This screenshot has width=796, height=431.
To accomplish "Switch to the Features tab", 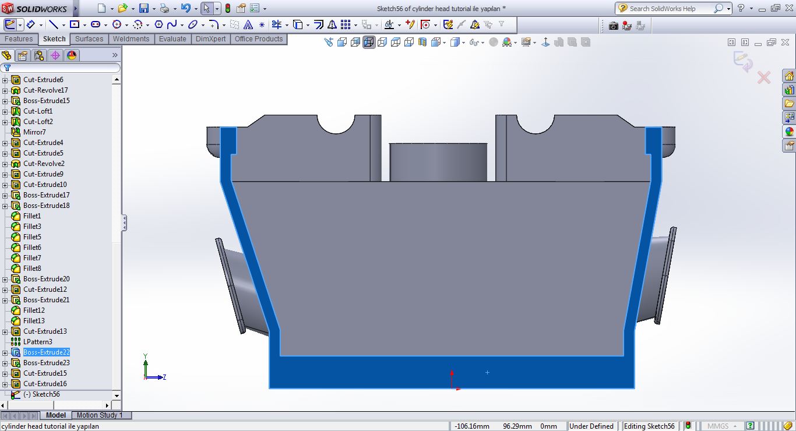I will click(19, 39).
